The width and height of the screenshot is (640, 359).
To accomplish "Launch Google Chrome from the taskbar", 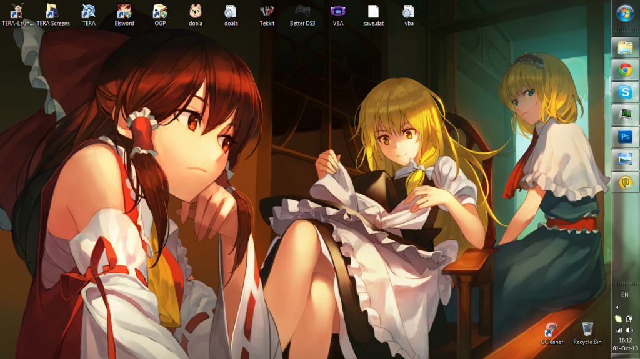I will click(625, 70).
